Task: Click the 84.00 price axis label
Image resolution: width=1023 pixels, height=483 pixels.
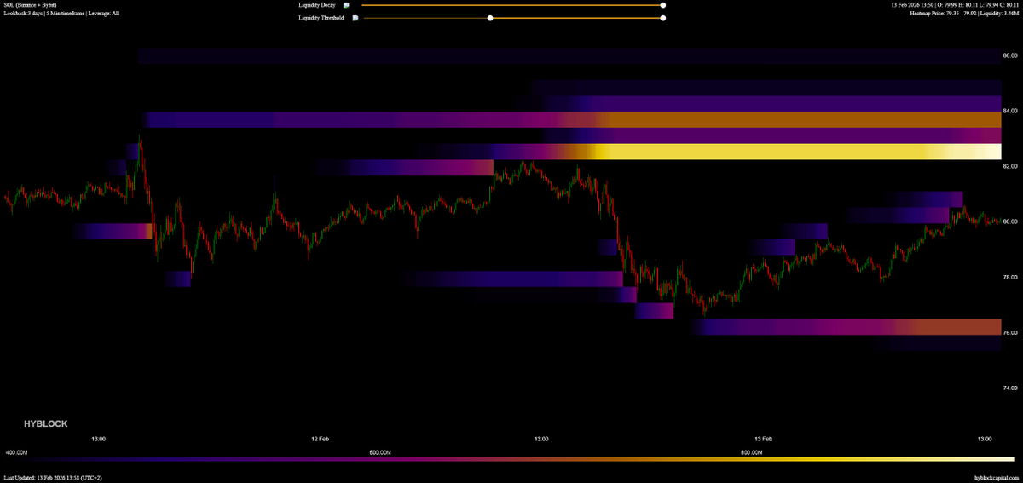Action: [1010, 111]
